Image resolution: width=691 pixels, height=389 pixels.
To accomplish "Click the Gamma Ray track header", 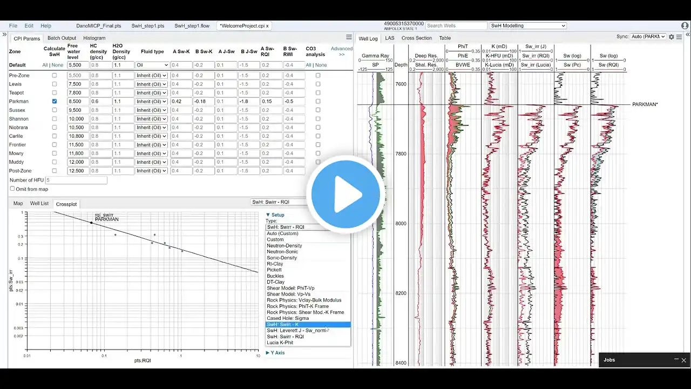I will click(x=375, y=56).
